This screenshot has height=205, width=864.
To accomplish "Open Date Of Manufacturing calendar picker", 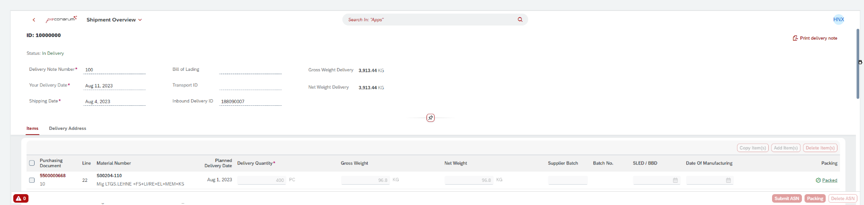I will tap(728, 180).
